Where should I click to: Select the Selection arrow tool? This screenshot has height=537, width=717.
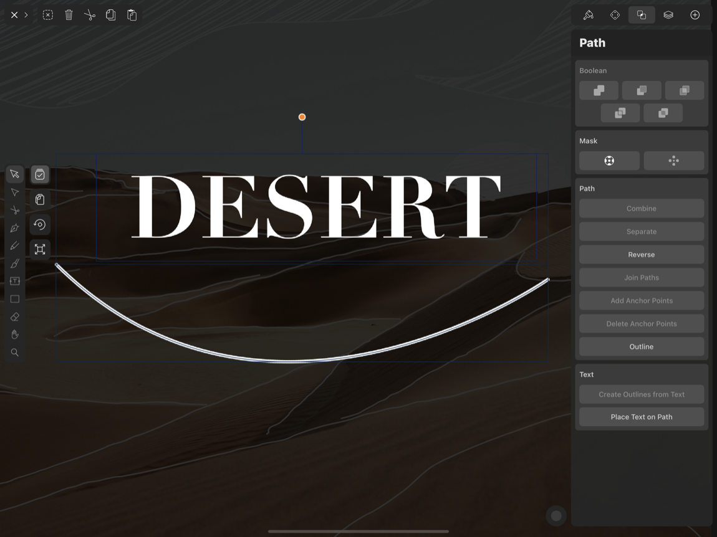coord(14,174)
